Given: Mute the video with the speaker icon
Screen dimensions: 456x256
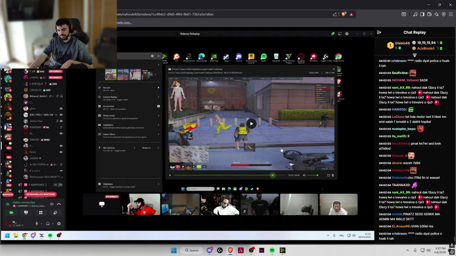Looking at the screenshot, I should point(304,175).
